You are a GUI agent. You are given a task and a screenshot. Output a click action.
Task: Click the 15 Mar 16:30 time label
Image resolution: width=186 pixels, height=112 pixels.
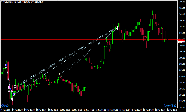tap(160, 110)
